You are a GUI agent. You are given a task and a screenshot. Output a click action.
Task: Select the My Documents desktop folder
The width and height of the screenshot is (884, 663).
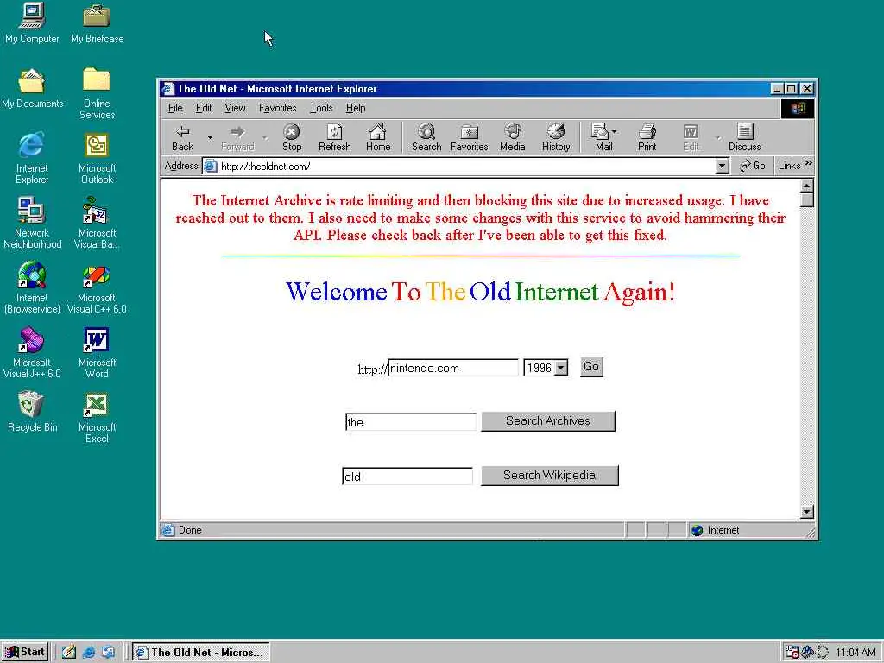coord(32,89)
